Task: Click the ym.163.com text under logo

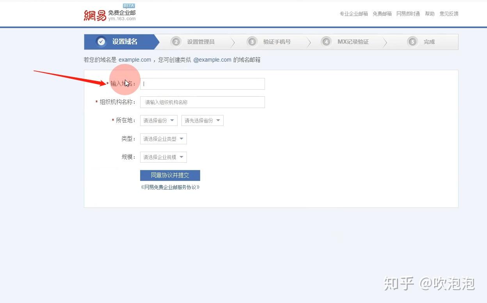Action: 122,19
